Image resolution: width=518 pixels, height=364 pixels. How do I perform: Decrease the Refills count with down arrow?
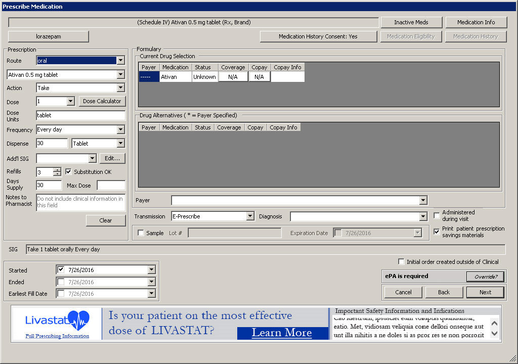[57, 174]
